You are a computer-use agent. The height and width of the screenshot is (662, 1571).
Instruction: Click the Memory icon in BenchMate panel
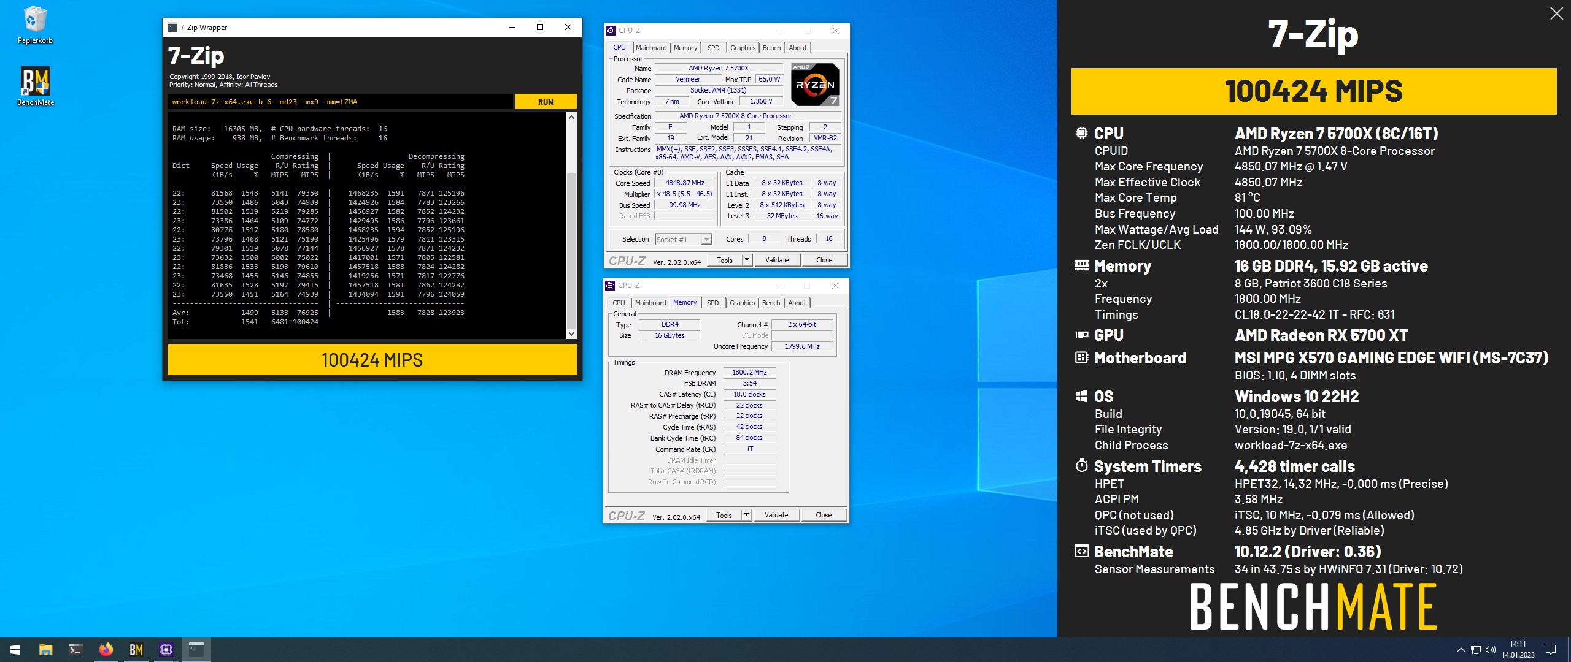point(1081,265)
